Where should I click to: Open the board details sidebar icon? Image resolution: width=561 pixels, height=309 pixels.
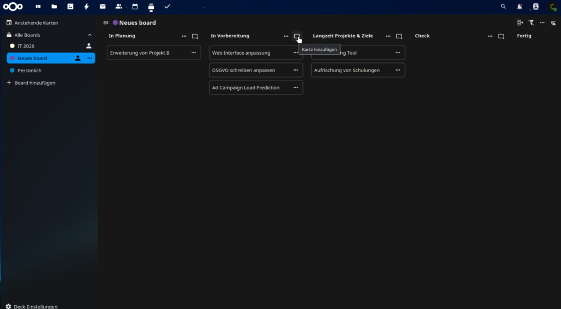553,23
